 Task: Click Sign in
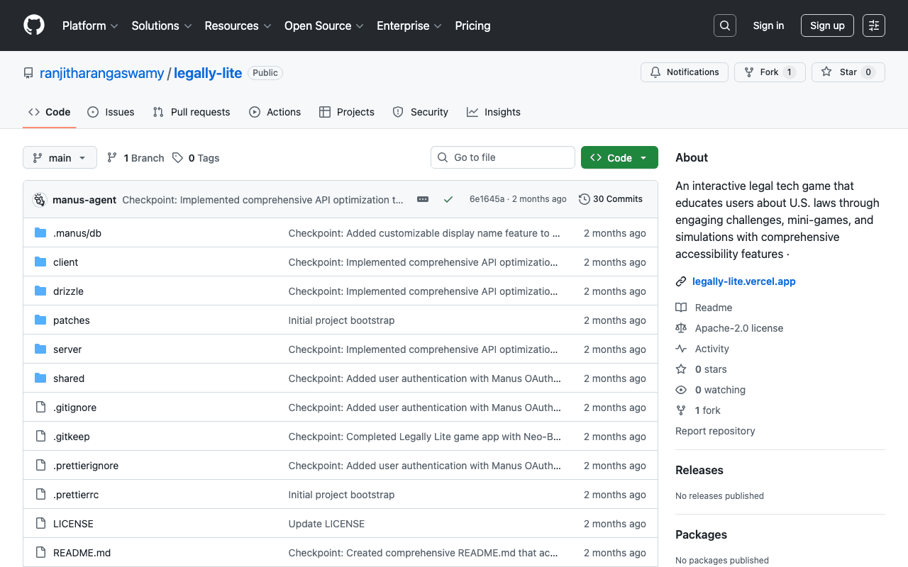[x=768, y=26]
